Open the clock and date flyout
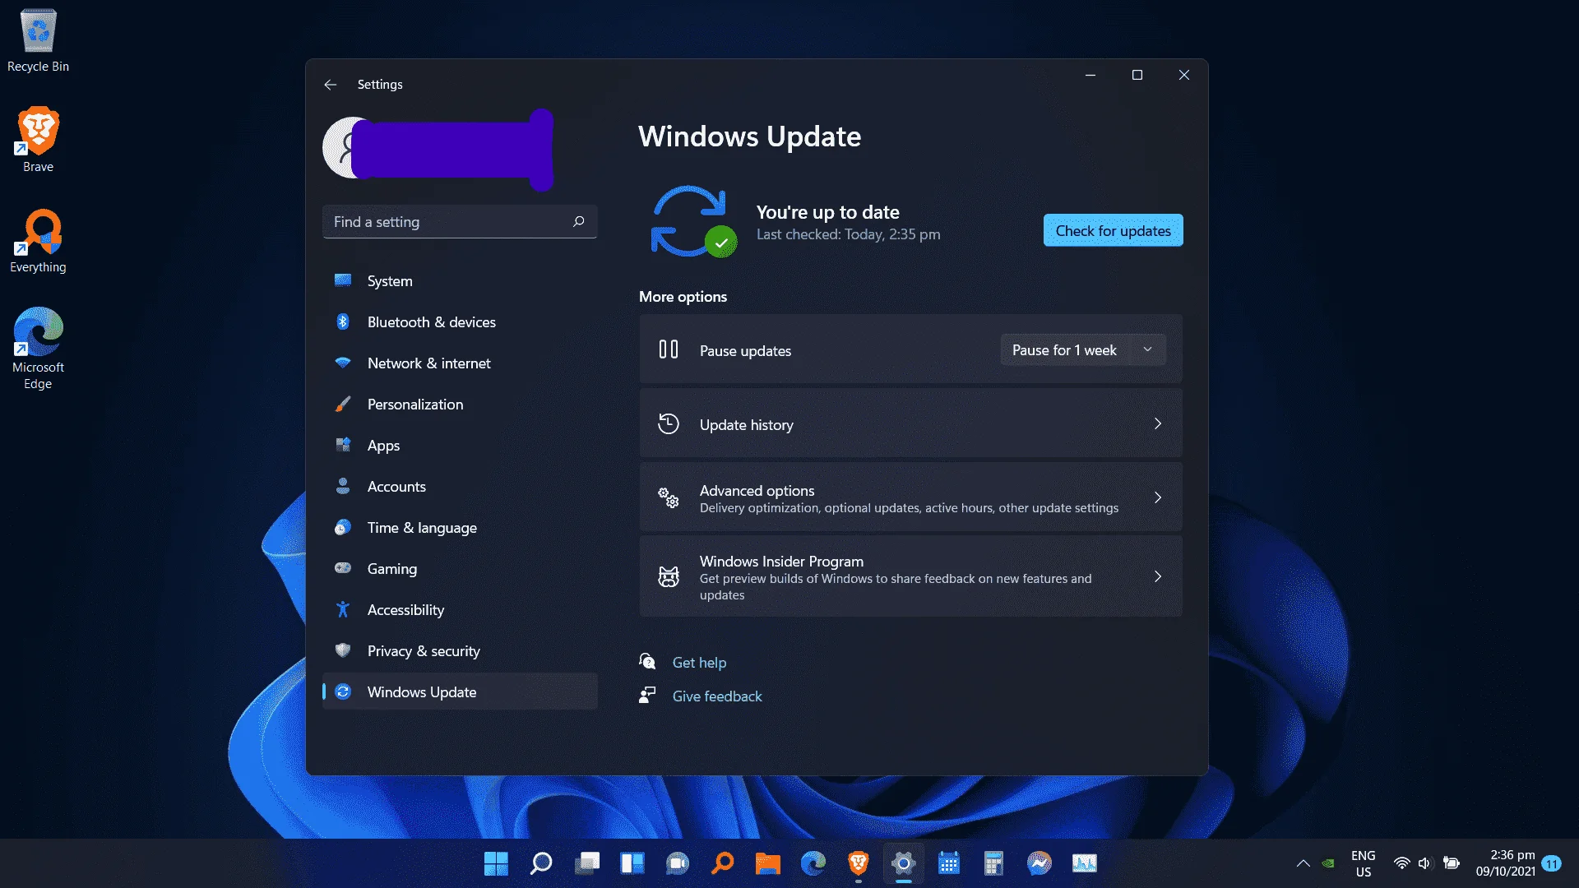 [x=1505, y=863]
